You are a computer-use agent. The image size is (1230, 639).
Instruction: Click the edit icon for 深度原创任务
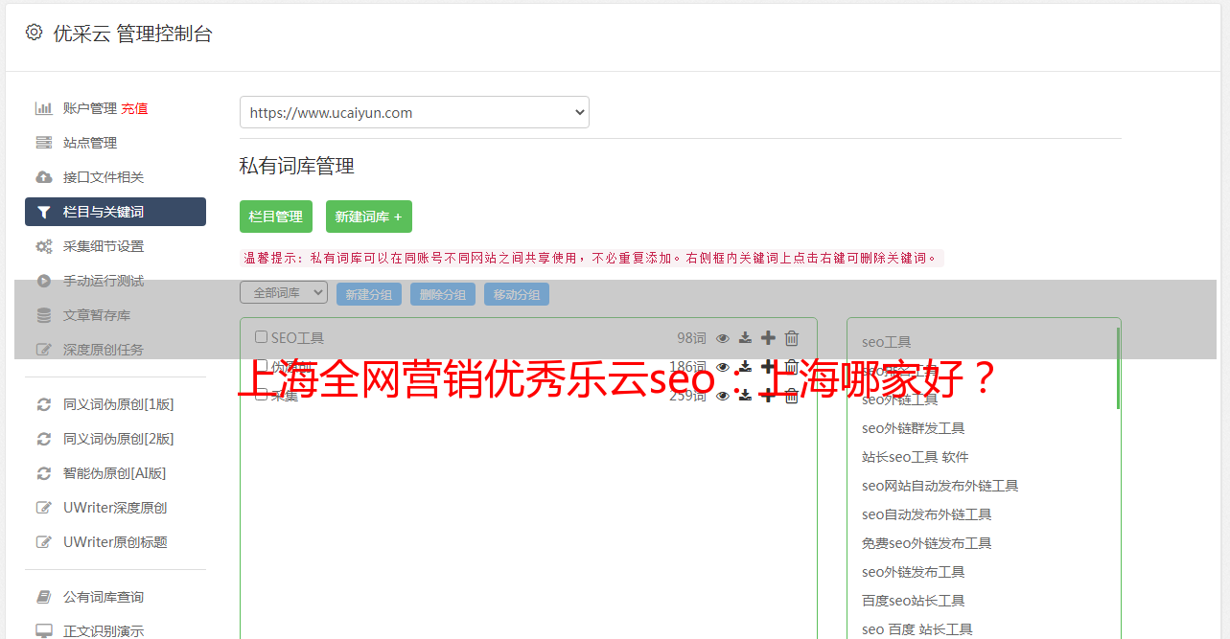tap(43, 350)
